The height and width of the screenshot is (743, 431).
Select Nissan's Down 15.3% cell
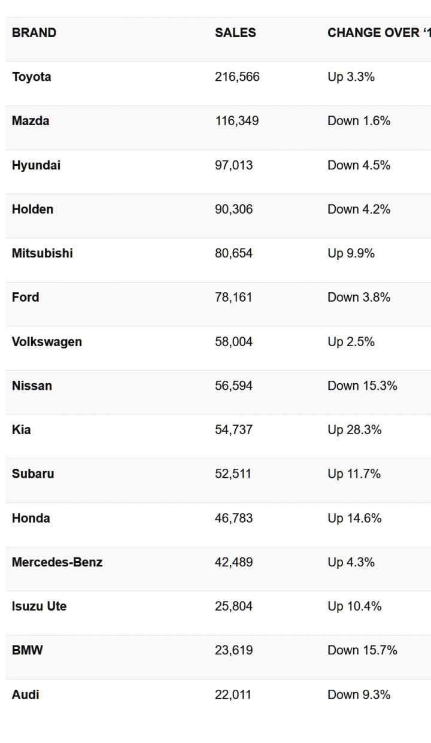point(362,386)
